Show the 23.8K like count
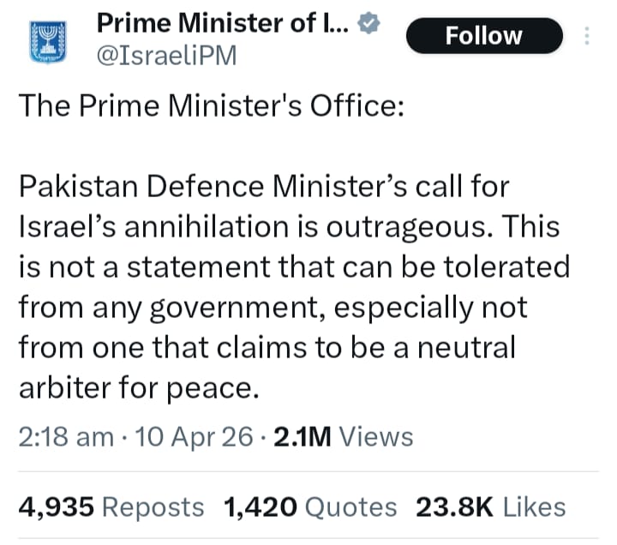617x545 pixels. pyautogui.click(x=454, y=506)
